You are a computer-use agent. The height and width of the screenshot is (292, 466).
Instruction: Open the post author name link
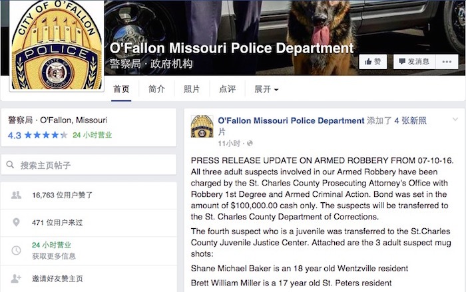click(291, 120)
